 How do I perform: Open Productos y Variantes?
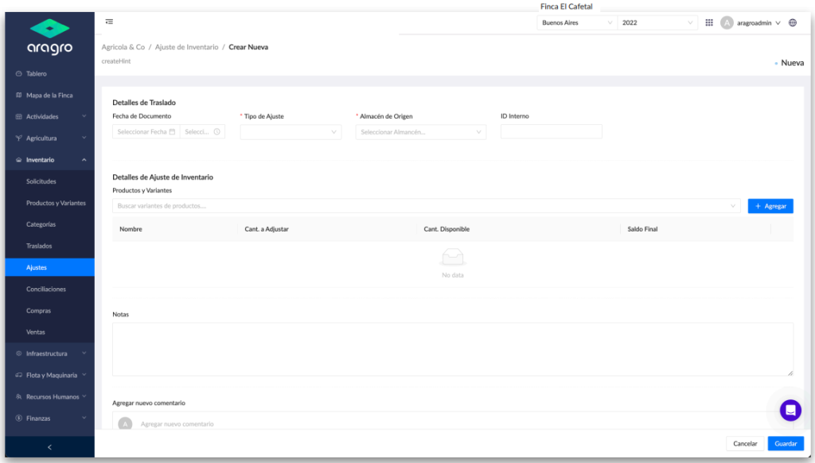coord(50,203)
